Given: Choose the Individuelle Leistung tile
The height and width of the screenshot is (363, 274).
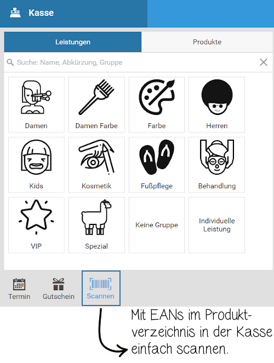Looking at the screenshot, I should click(x=217, y=225).
